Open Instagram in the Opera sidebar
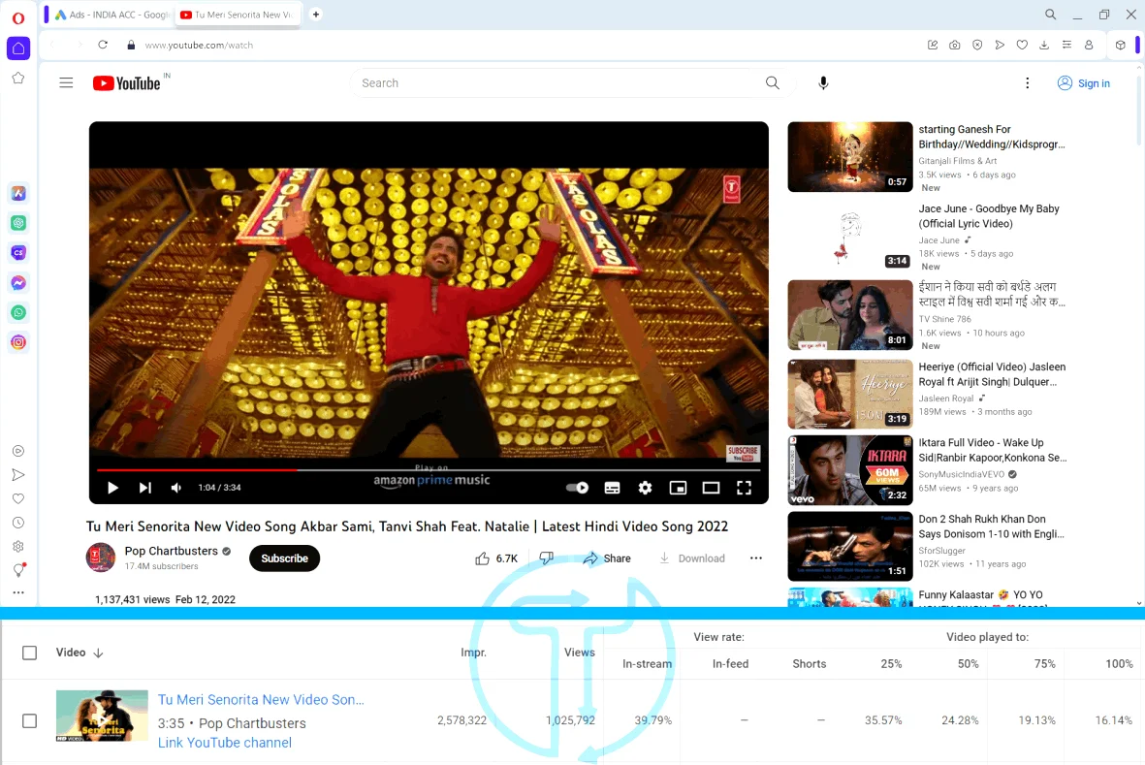 click(x=18, y=342)
